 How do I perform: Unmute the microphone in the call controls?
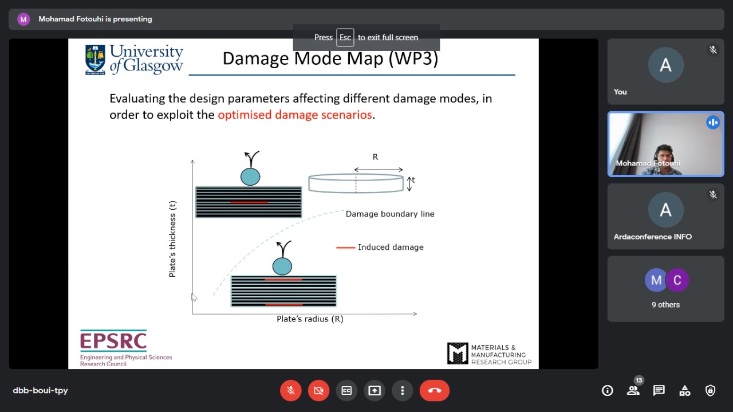point(291,391)
